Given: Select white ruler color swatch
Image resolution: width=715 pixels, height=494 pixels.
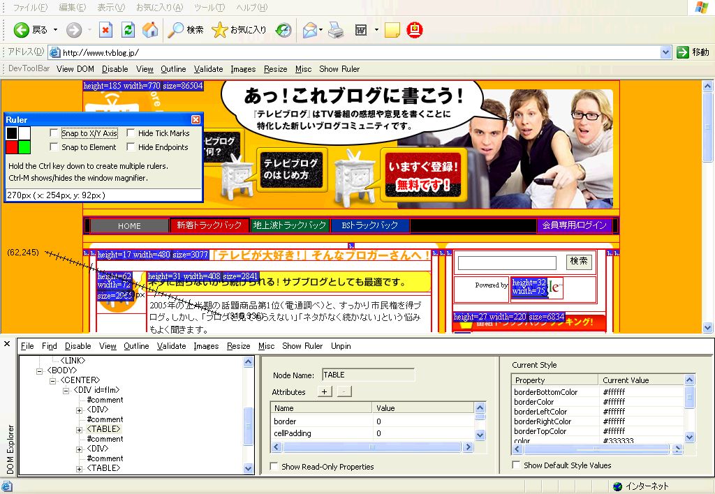Looking at the screenshot, I should coord(24,133).
